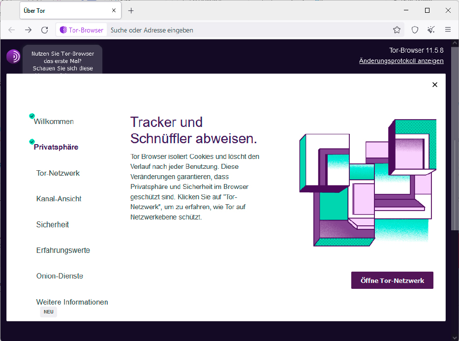Click the scrollbar down arrow

coord(455,338)
